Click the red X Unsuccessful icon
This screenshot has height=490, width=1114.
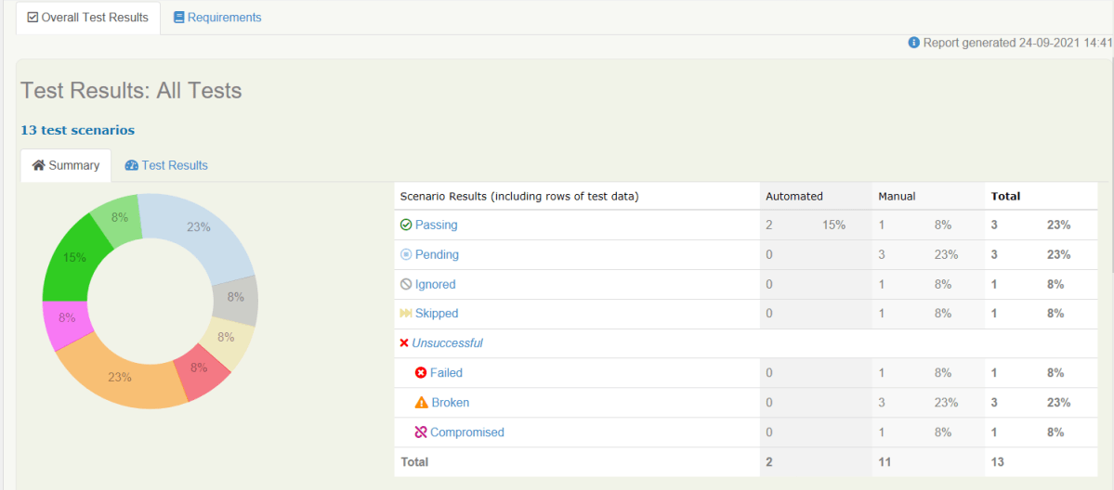click(404, 343)
